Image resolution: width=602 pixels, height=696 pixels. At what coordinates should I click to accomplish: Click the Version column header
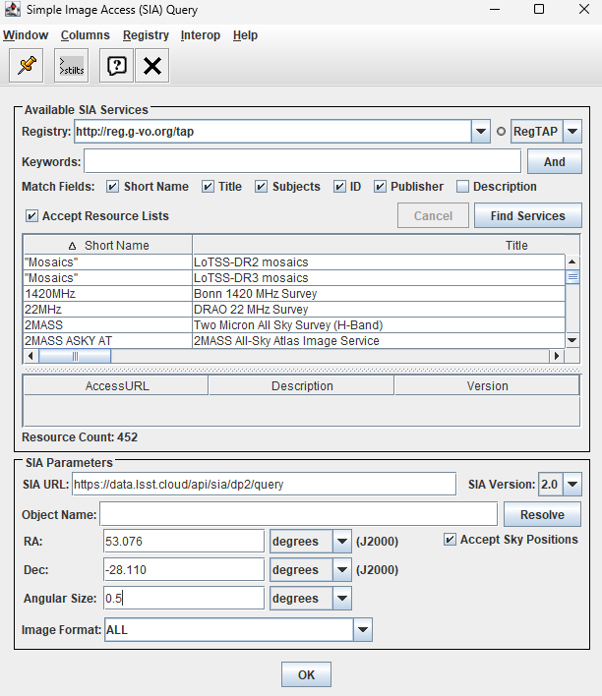click(x=487, y=385)
